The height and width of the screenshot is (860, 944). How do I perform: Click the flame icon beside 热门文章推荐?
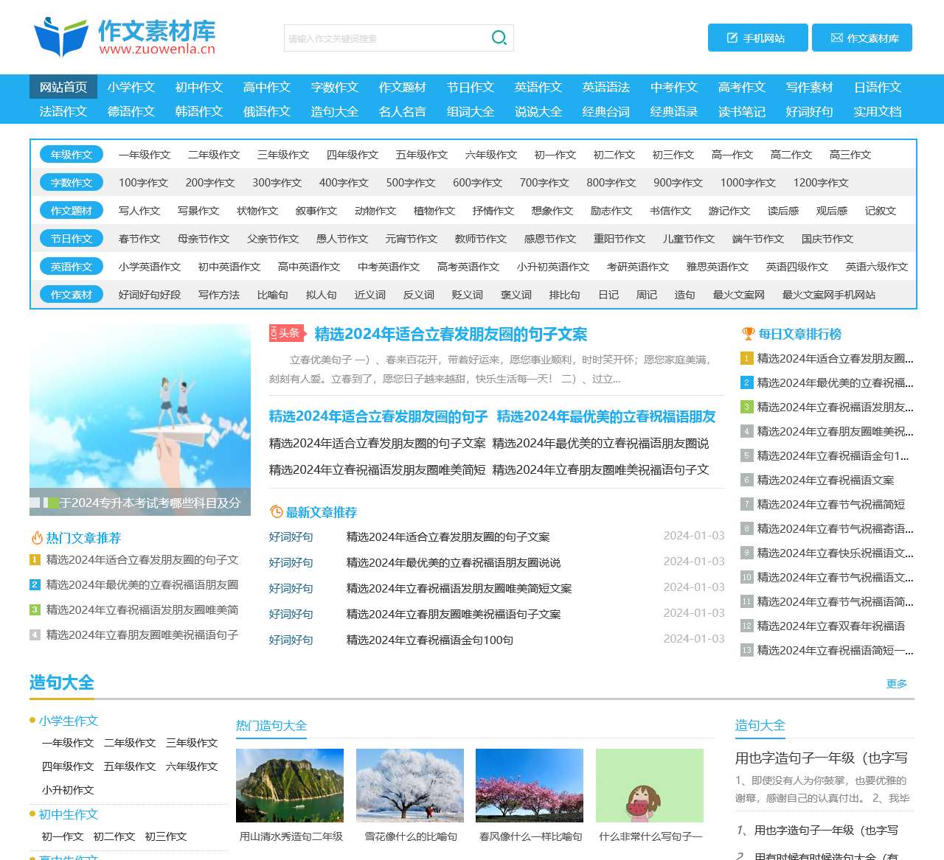coord(37,538)
